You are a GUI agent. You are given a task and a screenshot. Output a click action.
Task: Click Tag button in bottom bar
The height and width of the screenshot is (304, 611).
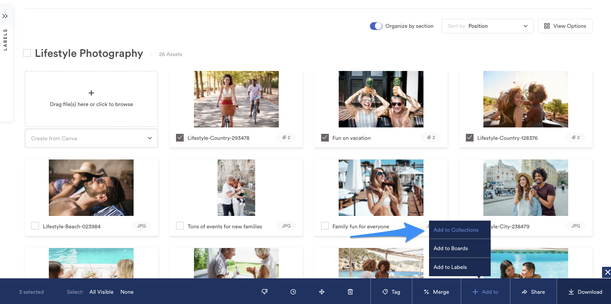click(x=391, y=292)
